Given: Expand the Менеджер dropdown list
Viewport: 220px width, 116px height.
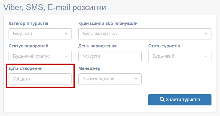Looking at the screenshot, I should tap(110, 79).
